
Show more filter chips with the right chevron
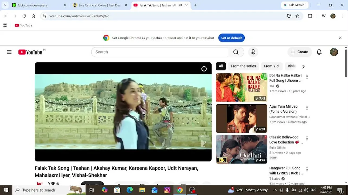coord(303,67)
